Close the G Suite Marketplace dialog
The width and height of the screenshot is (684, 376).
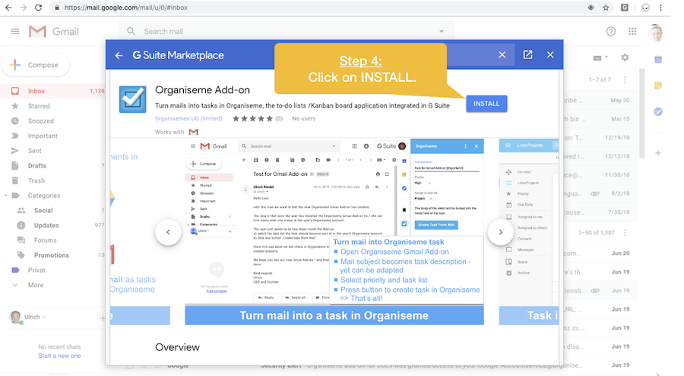coord(502,55)
